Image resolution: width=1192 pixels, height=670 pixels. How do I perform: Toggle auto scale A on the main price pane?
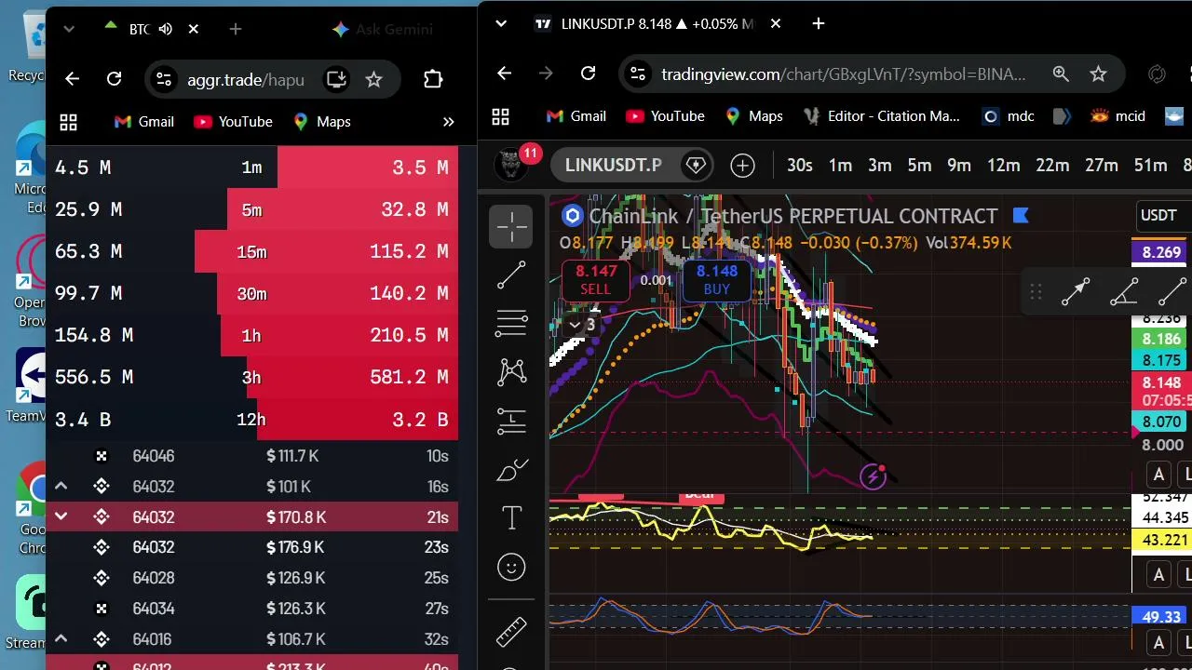1158,475
